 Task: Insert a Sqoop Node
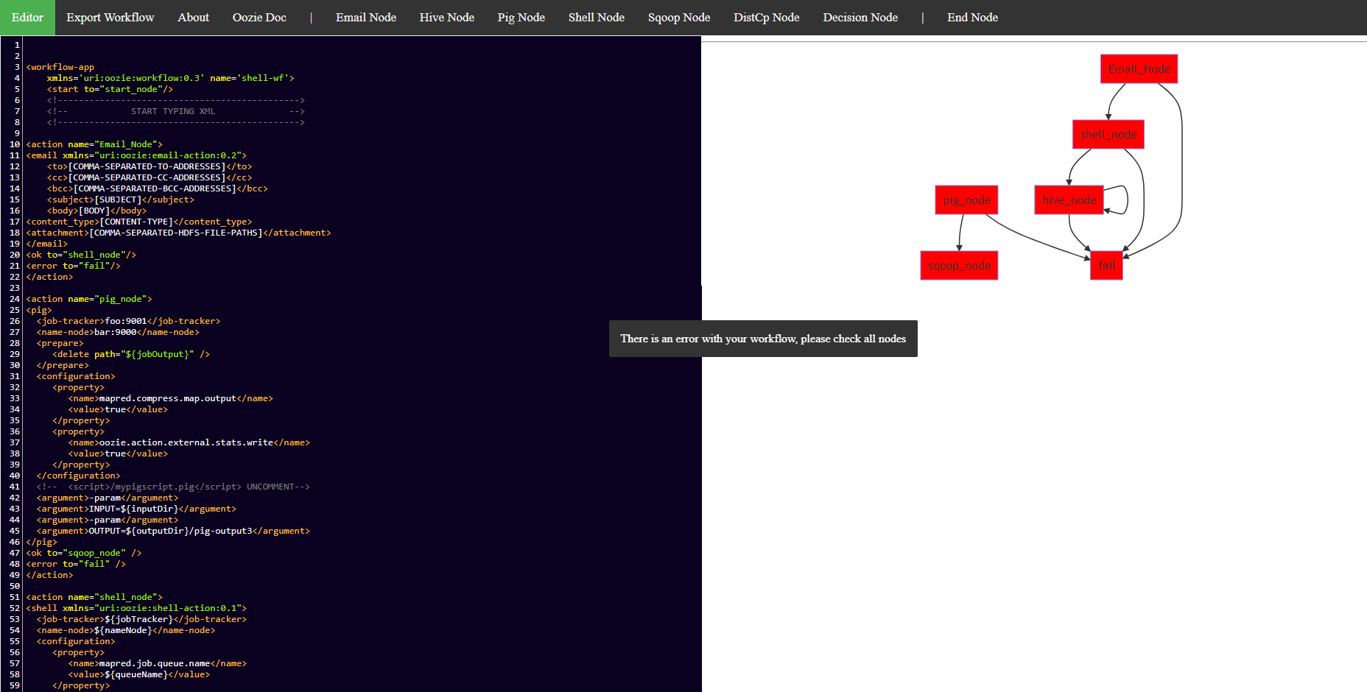click(679, 18)
